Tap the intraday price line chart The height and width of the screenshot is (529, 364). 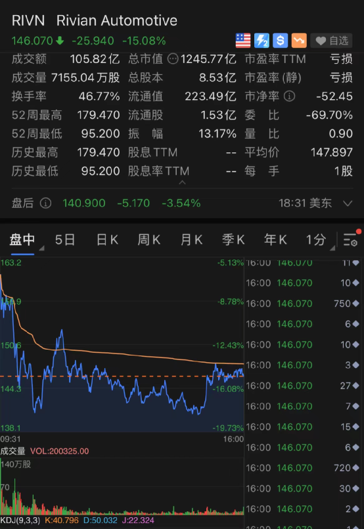(x=122, y=345)
